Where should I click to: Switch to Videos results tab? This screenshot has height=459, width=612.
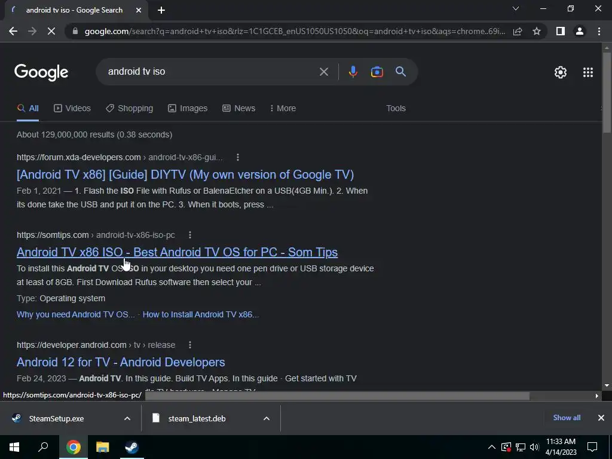72,109
